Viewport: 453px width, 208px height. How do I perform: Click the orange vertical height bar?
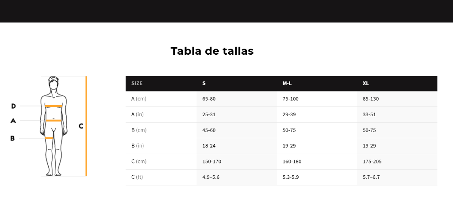pos(86,126)
